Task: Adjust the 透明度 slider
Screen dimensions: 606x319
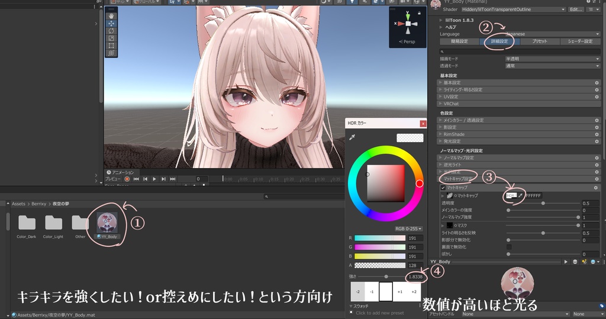Action: pos(543,203)
